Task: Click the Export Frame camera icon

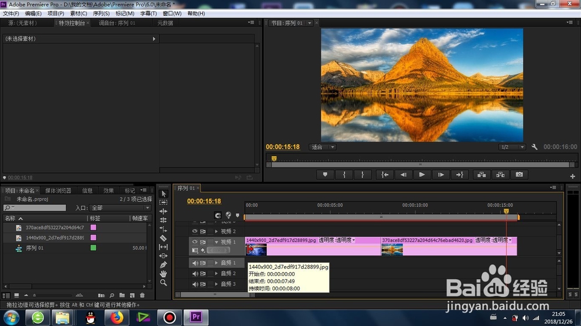Action: pos(519,175)
